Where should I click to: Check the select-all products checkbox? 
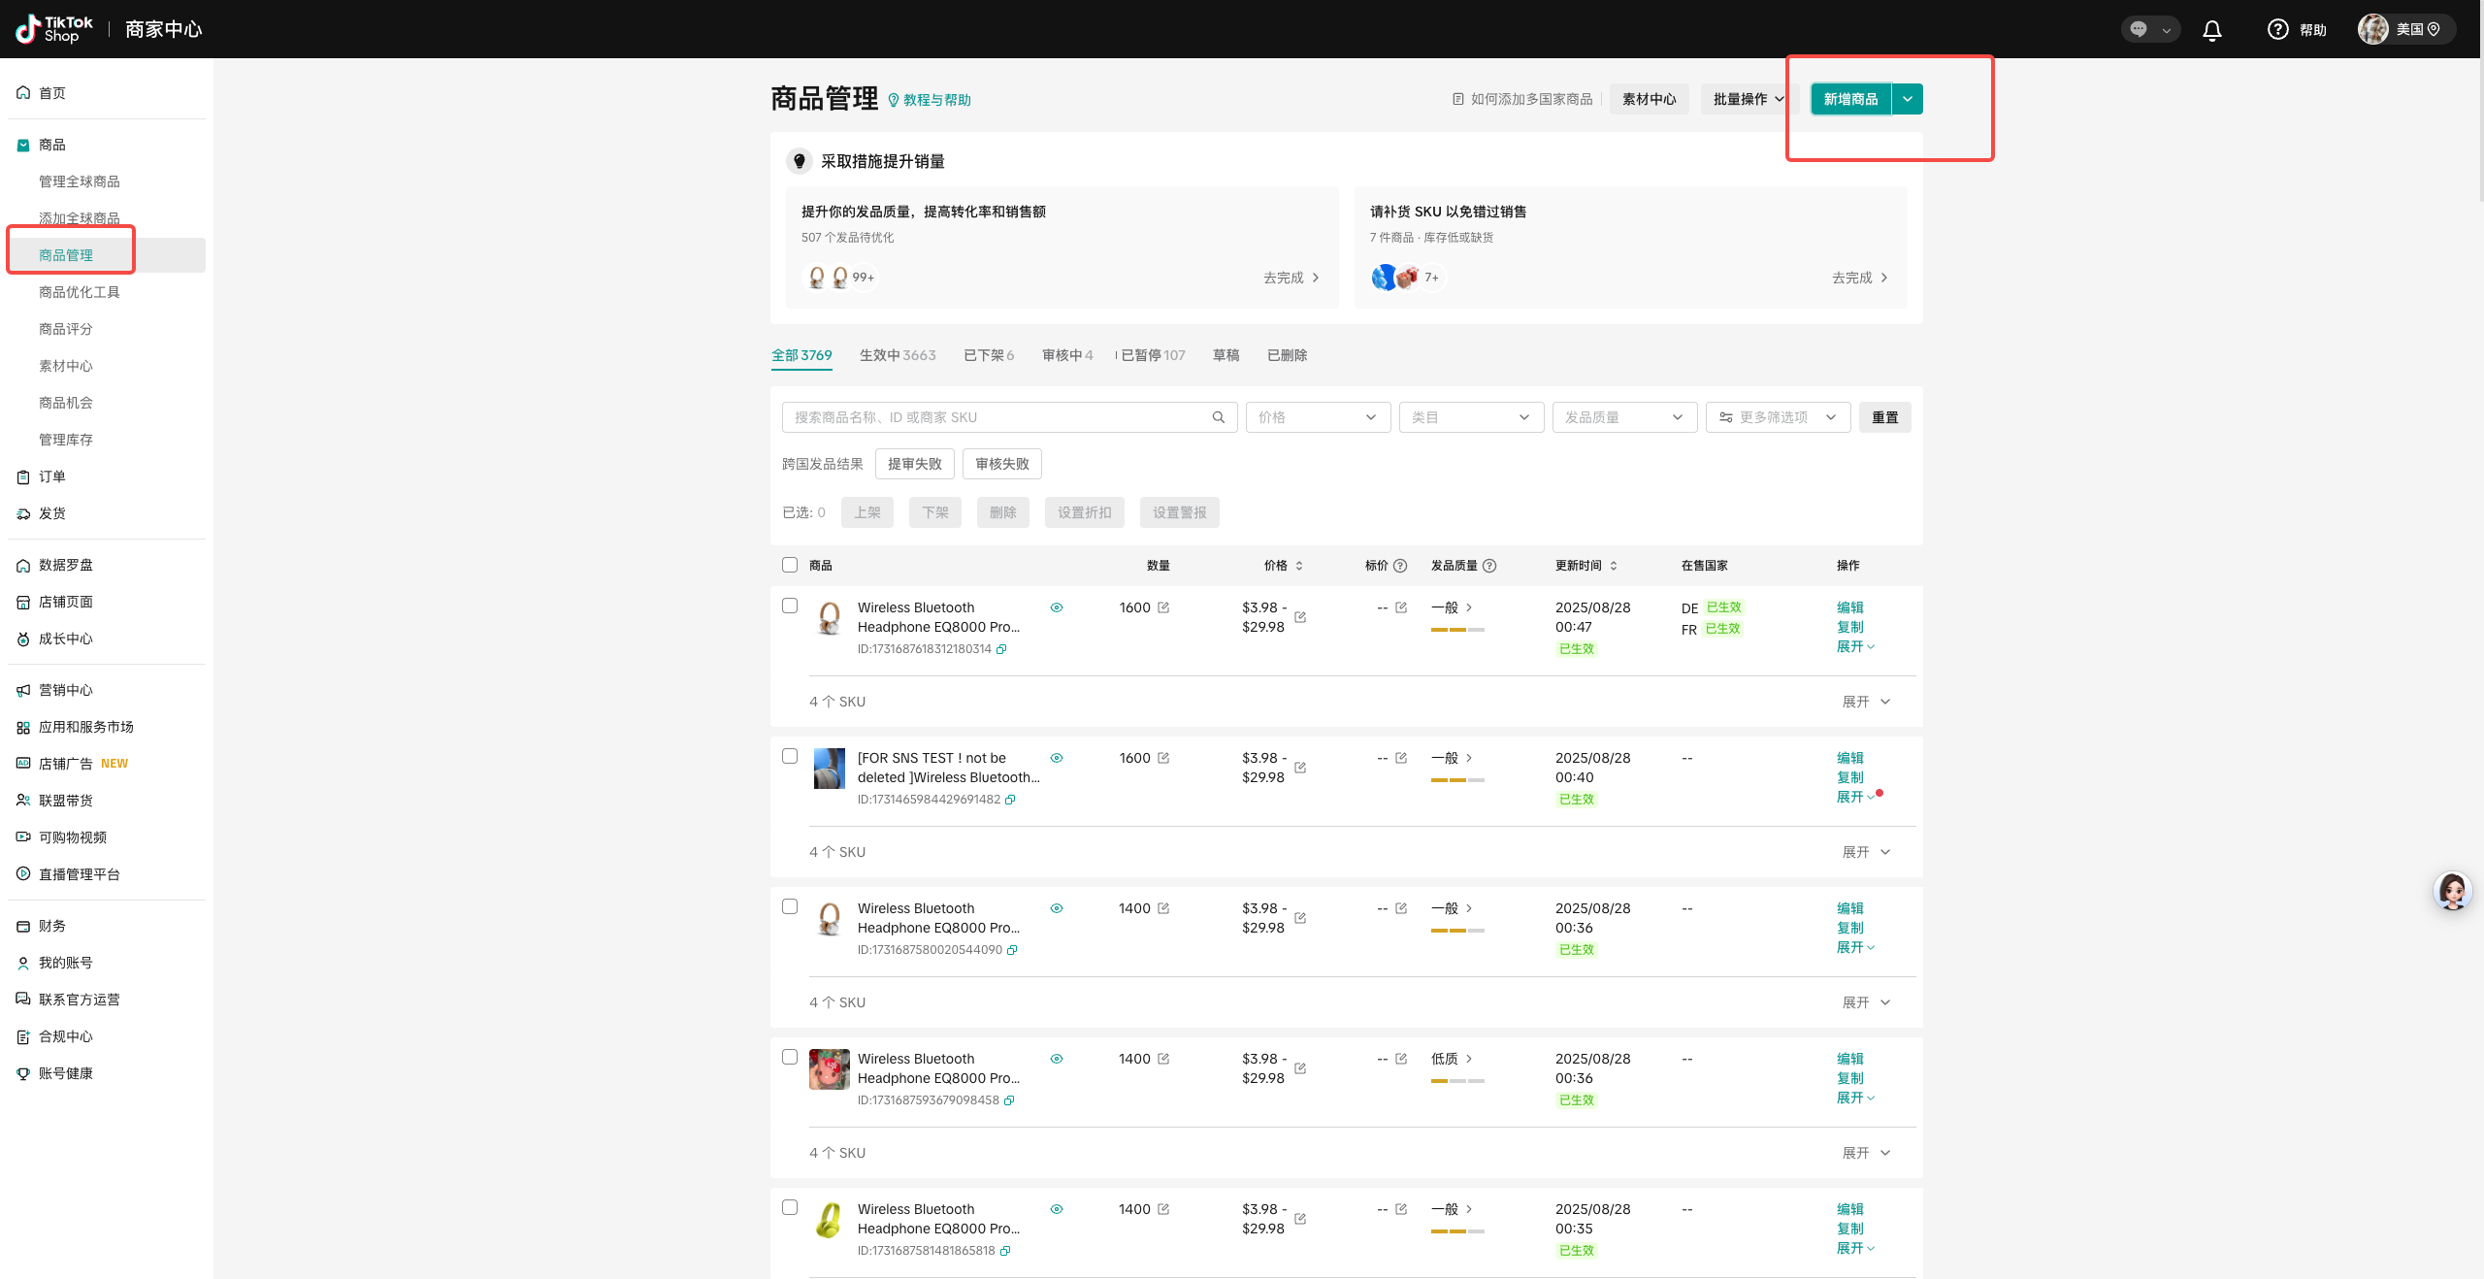(x=790, y=565)
